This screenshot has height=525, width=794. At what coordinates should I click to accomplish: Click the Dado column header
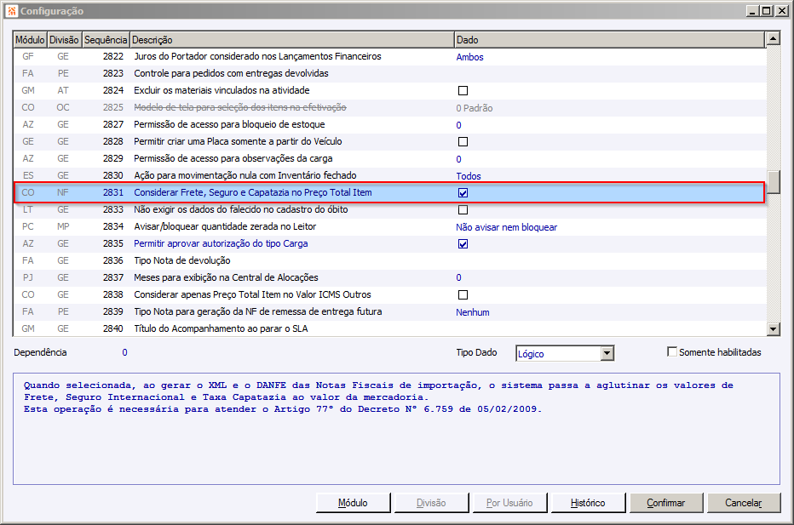coord(610,40)
